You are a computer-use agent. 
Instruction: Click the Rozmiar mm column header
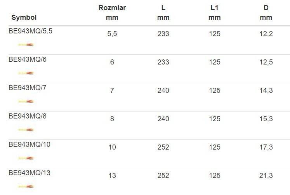[112, 12]
